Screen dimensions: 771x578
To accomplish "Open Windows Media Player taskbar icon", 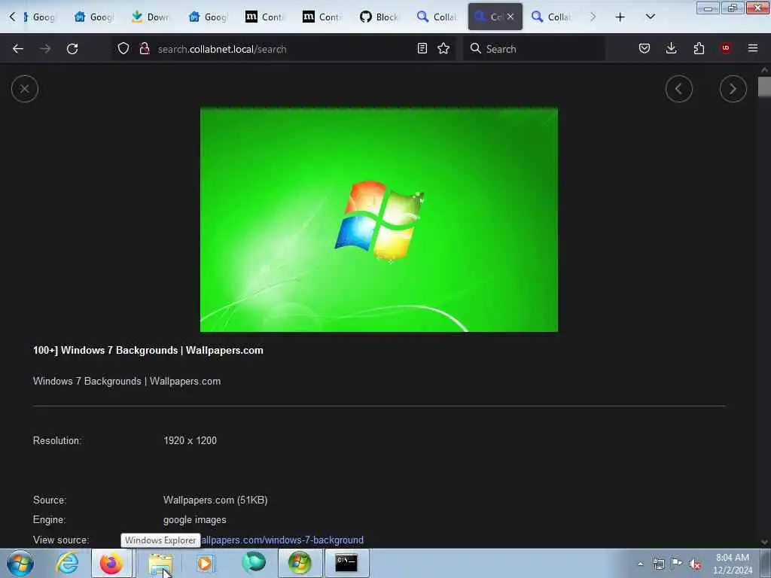I will tap(205, 563).
